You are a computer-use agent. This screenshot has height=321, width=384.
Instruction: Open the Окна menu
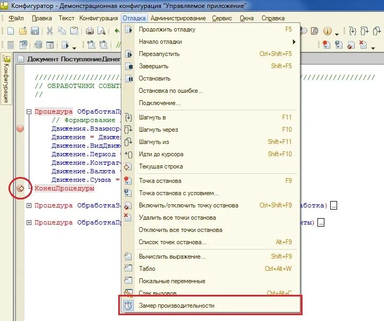(x=247, y=18)
